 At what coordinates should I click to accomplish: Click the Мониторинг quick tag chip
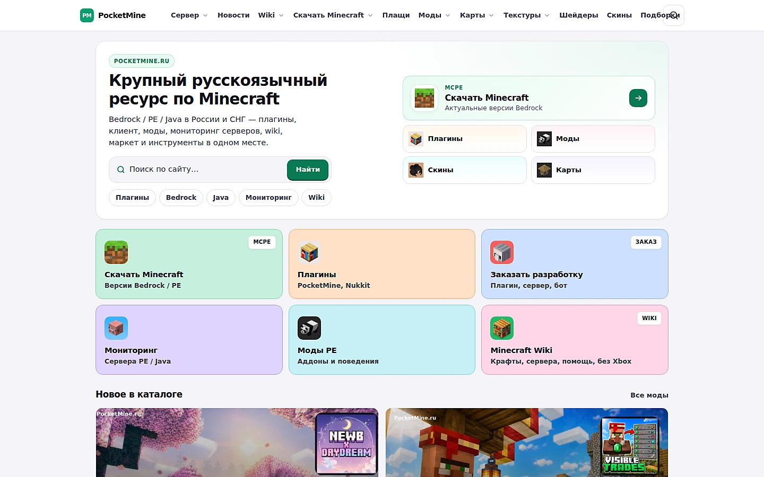268,198
